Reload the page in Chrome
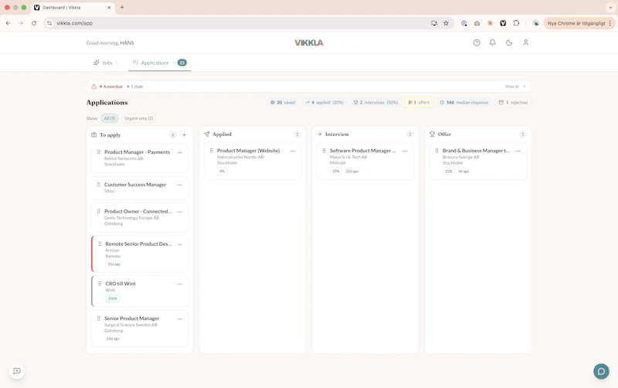Screen dimensions: 618x388 [34, 23]
